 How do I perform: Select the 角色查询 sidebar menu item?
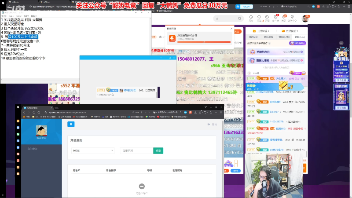[x=32, y=149]
